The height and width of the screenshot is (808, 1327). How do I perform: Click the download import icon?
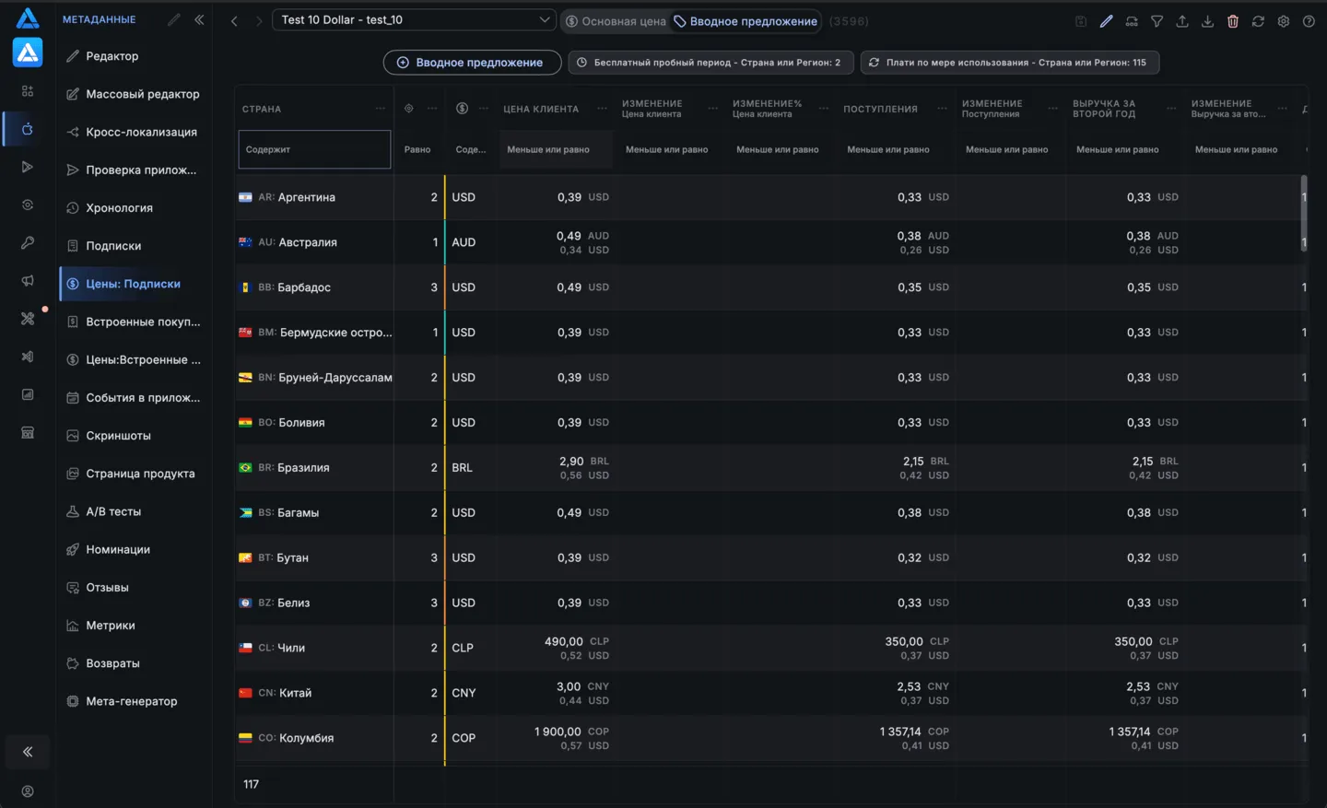[x=1207, y=21]
